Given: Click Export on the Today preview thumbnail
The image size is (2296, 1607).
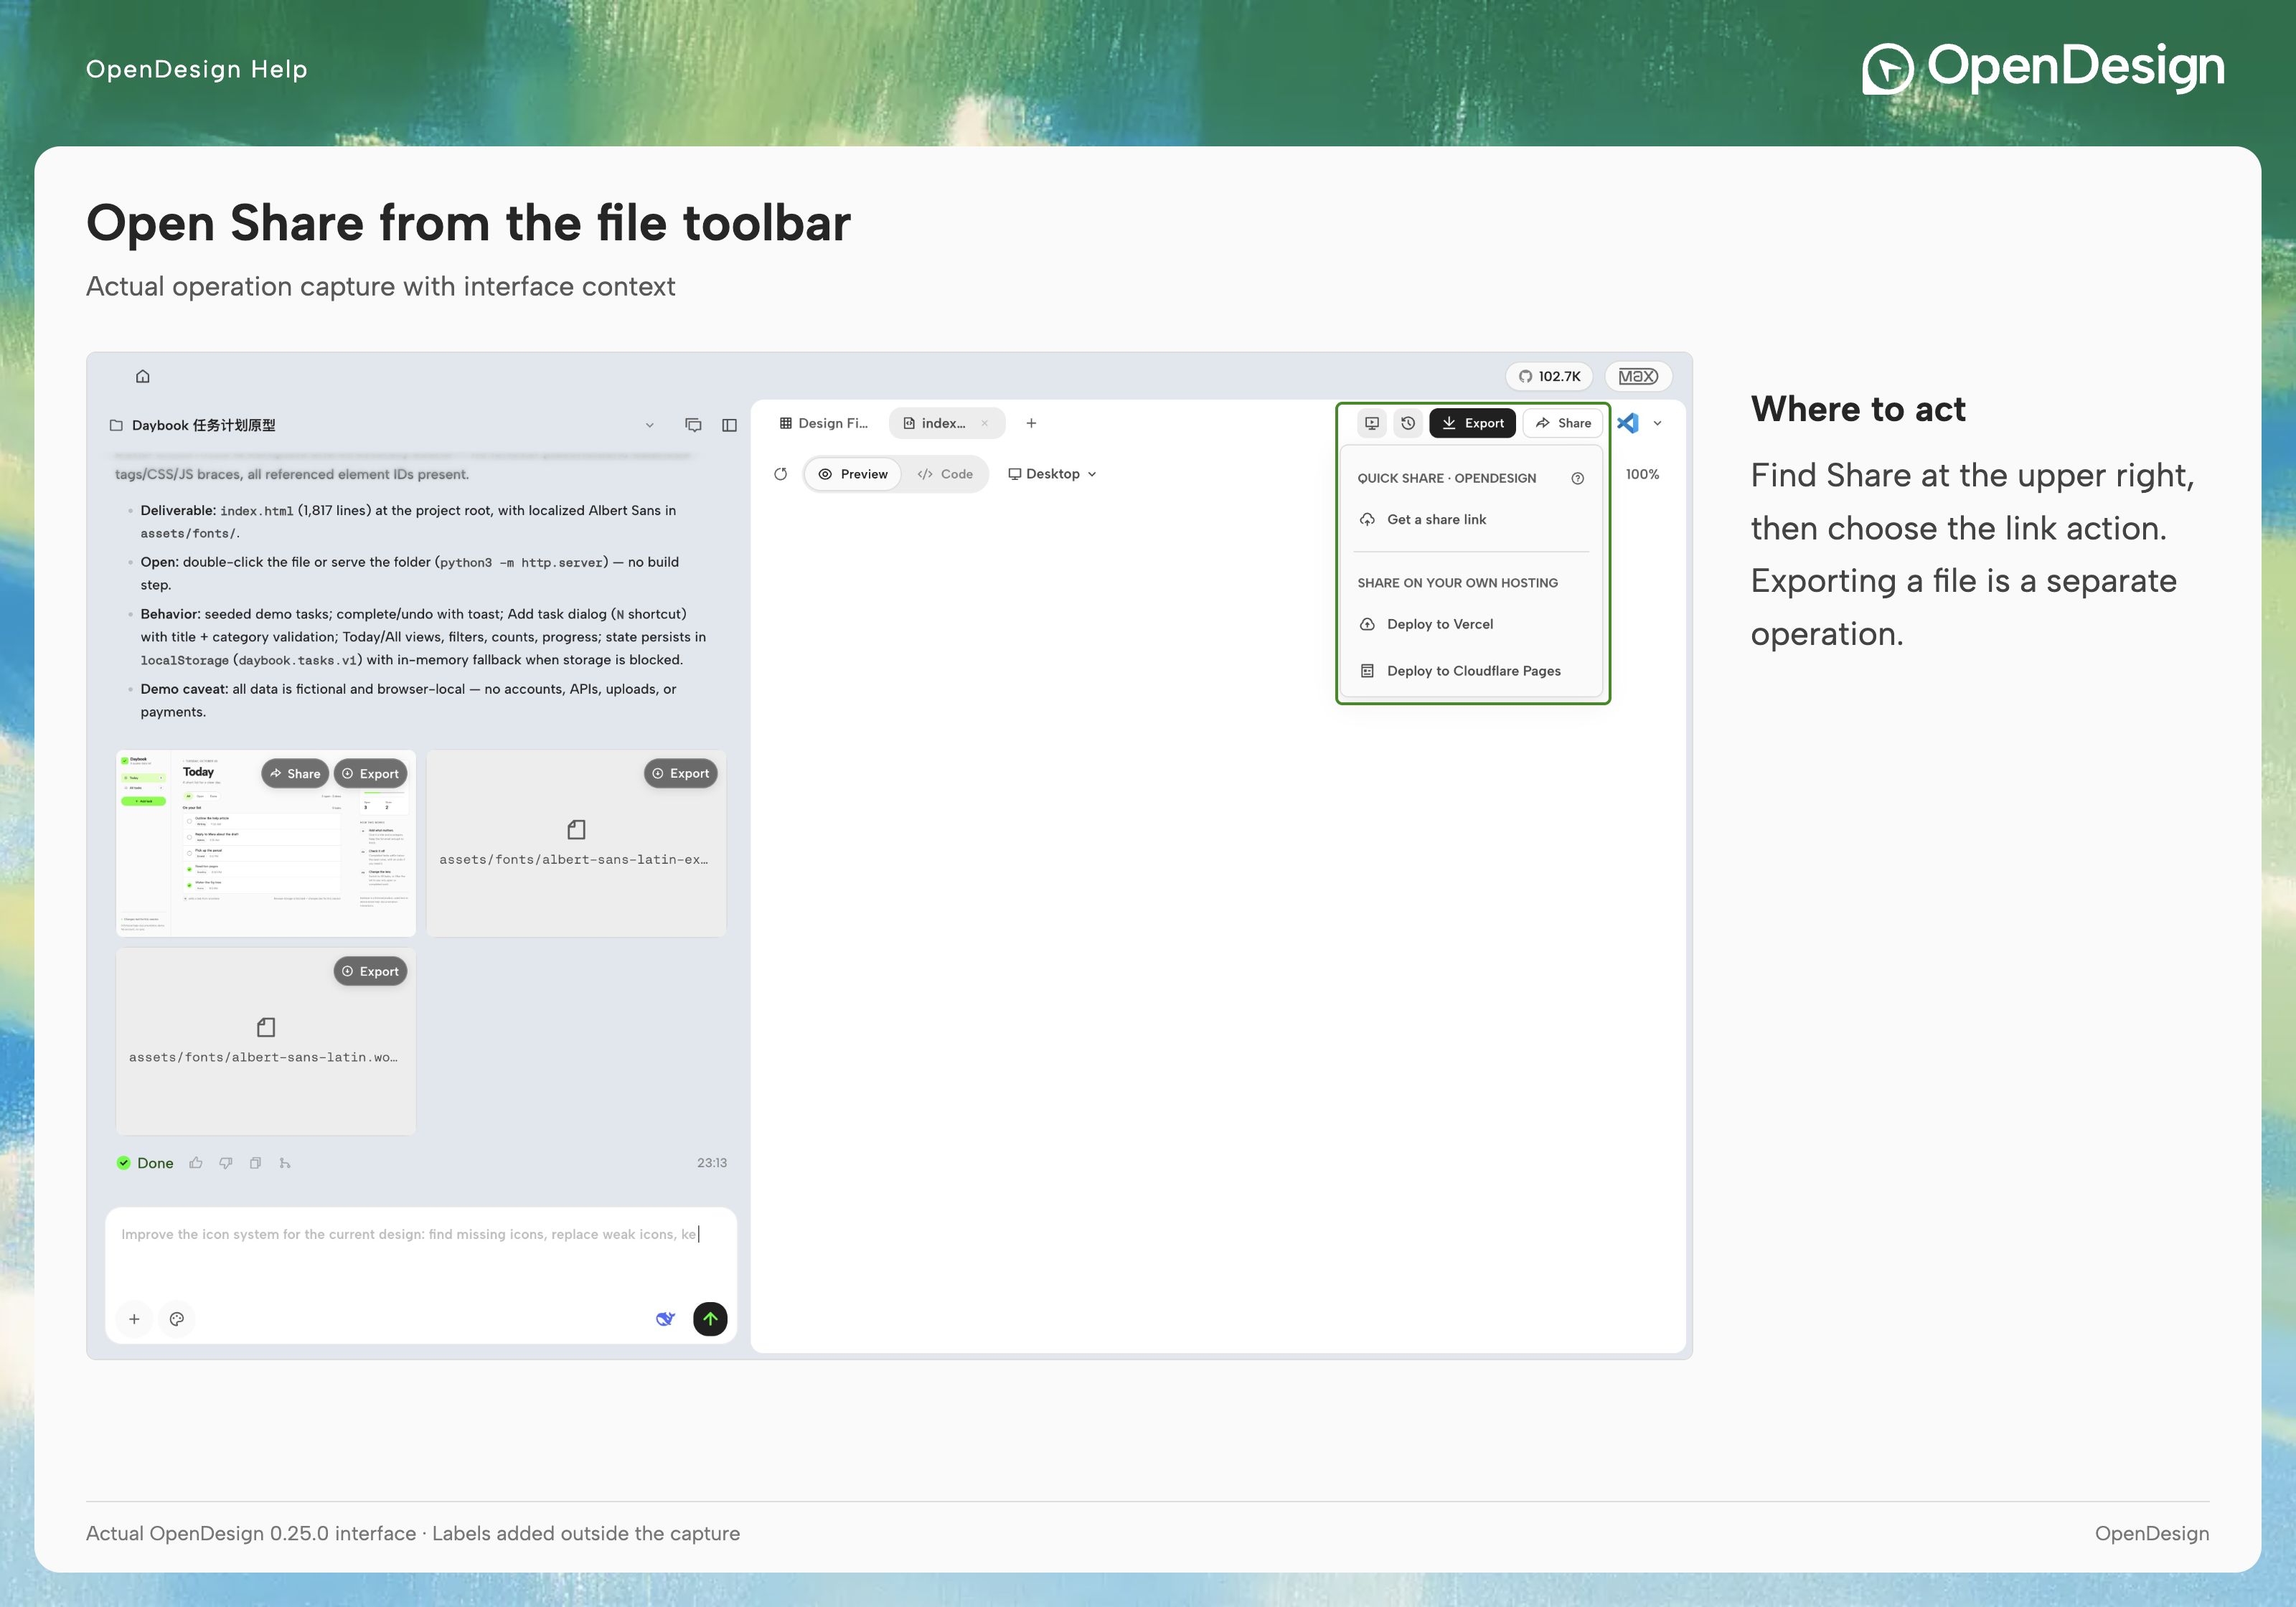Looking at the screenshot, I should [370, 773].
